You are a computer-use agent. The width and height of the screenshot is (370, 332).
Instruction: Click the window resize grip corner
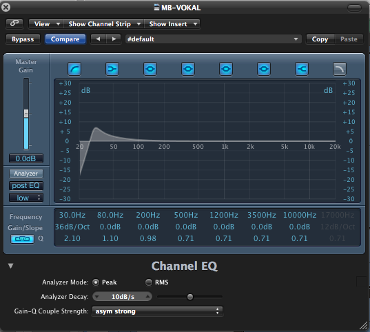pos(364,326)
